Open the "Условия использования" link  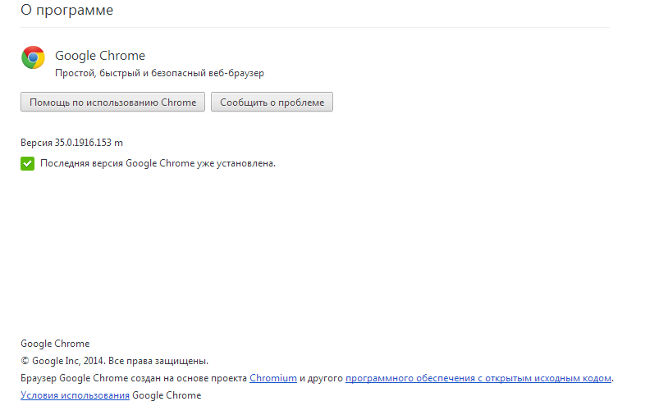click(75, 395)
